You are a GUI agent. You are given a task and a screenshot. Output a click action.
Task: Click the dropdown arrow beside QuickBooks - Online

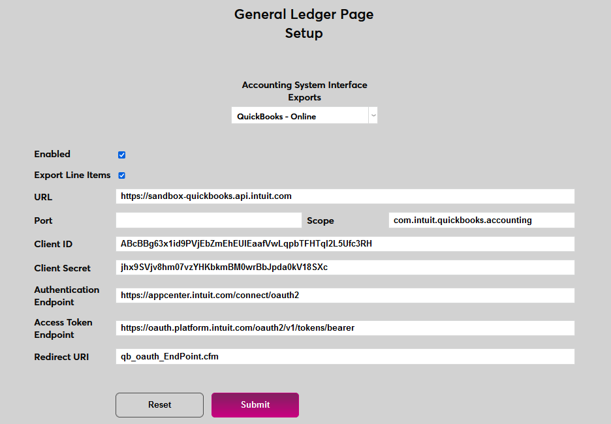click(373, 115)
